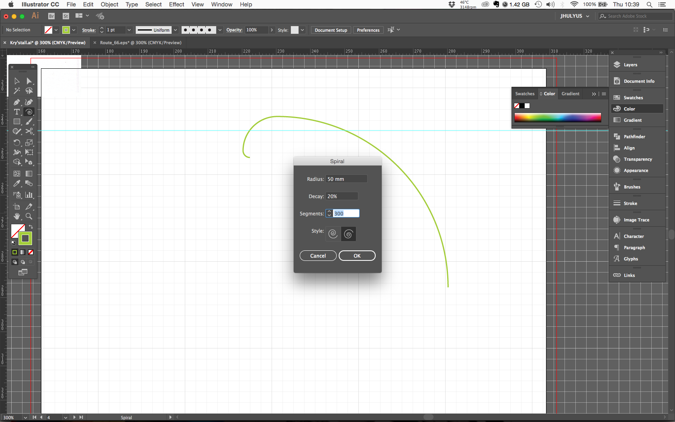The width and height of the screenshot is (675, 422).
Task: Open the stroke weight dropdown
Action: click(129, 30)
